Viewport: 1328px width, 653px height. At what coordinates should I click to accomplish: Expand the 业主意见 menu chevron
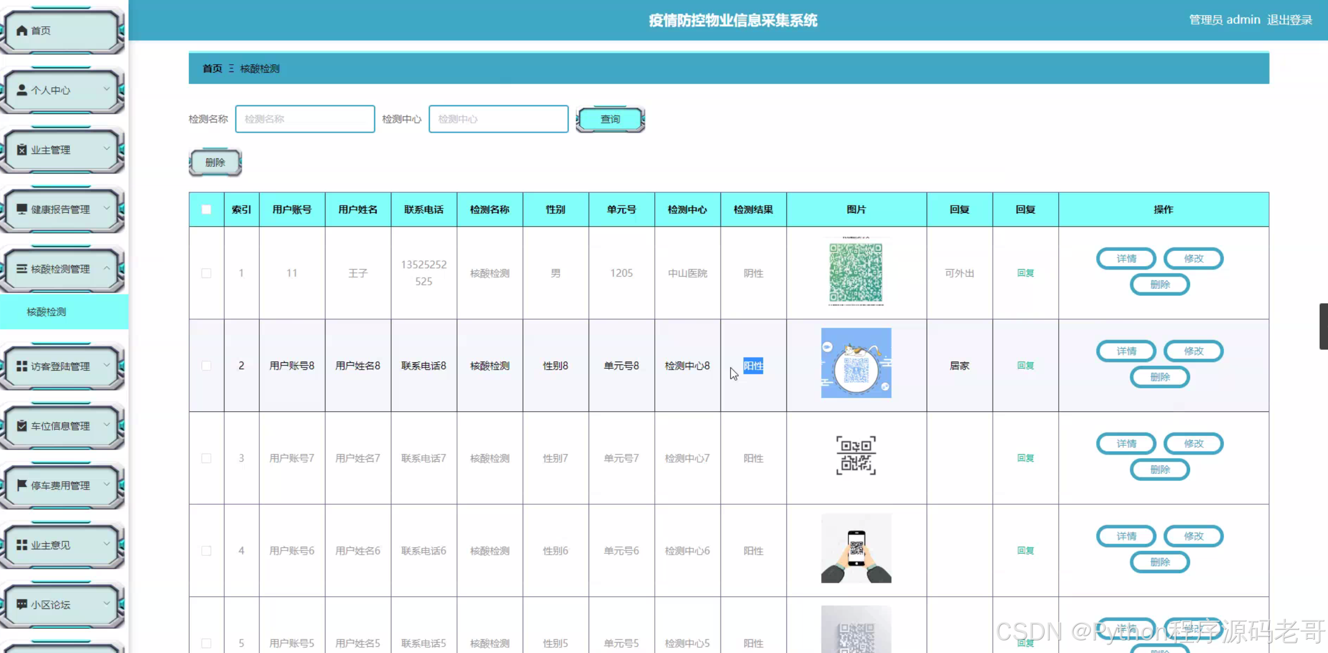107,544
